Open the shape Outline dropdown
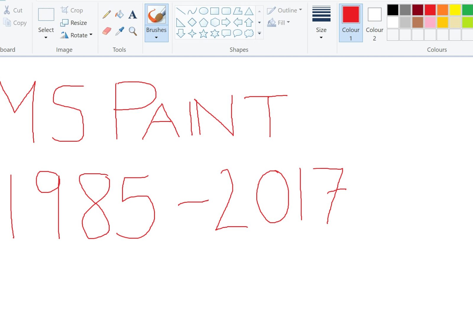This screenshot has height=315, width=473. click(284, 10)
